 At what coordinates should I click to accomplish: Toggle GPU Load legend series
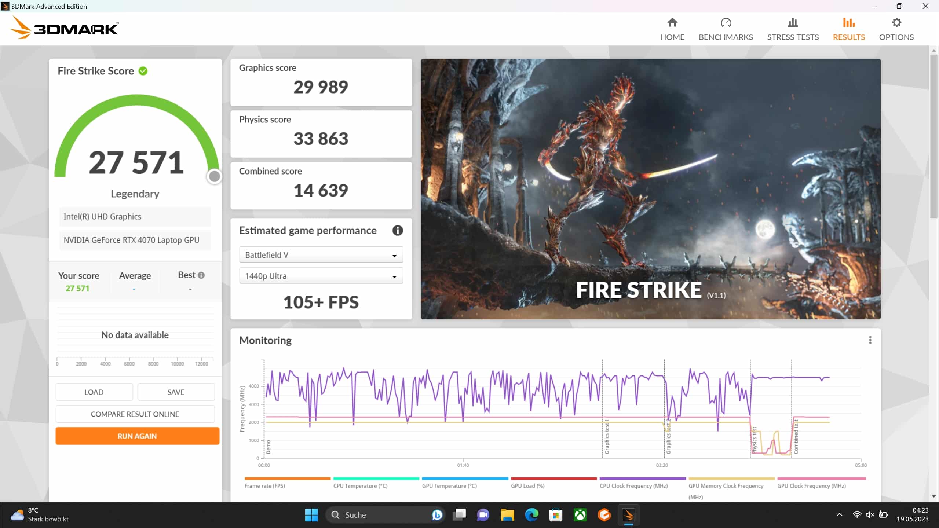527,485
